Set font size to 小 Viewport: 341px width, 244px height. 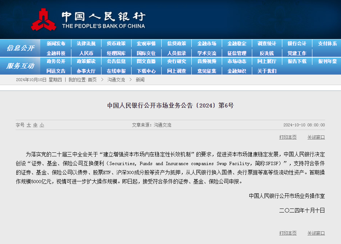(x=42, y=125)
